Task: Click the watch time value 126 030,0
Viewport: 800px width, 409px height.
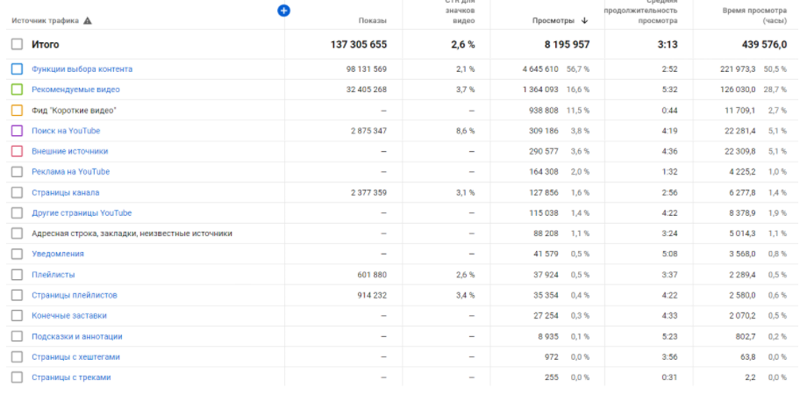Action: [739, 90]
